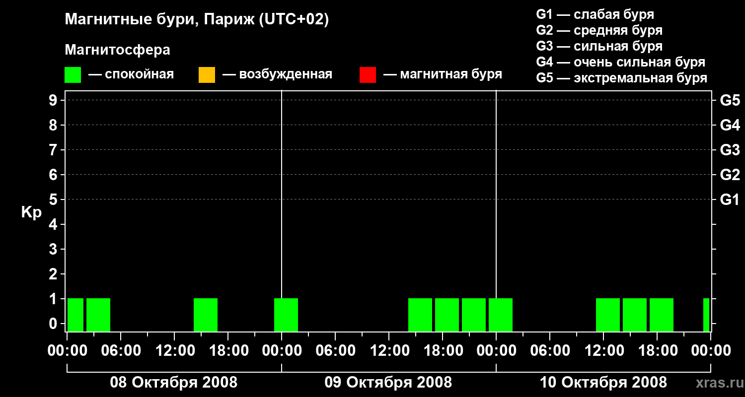Click the 14:00–17:00 green bar on 08 October

click(x=206, y=315)
